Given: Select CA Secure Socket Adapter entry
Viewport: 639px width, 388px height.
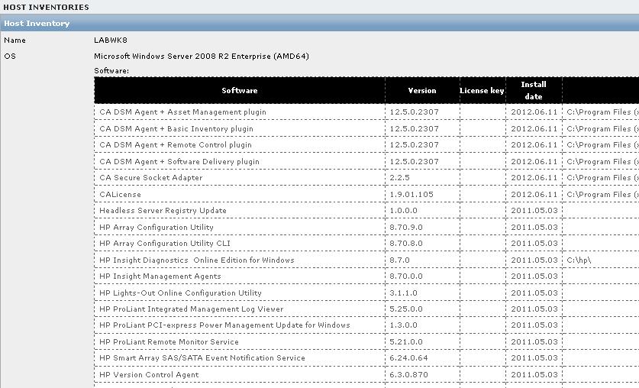Looking at the screenshot, I should pyautogui.click(x=151, y=178).
